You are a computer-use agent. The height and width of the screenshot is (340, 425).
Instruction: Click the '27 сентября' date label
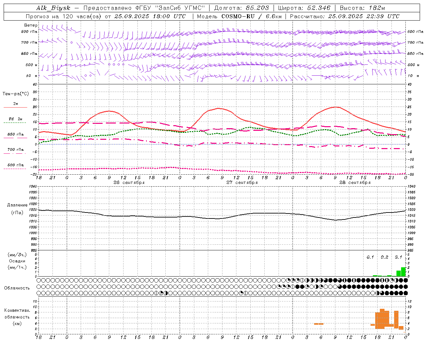point(242,183)
